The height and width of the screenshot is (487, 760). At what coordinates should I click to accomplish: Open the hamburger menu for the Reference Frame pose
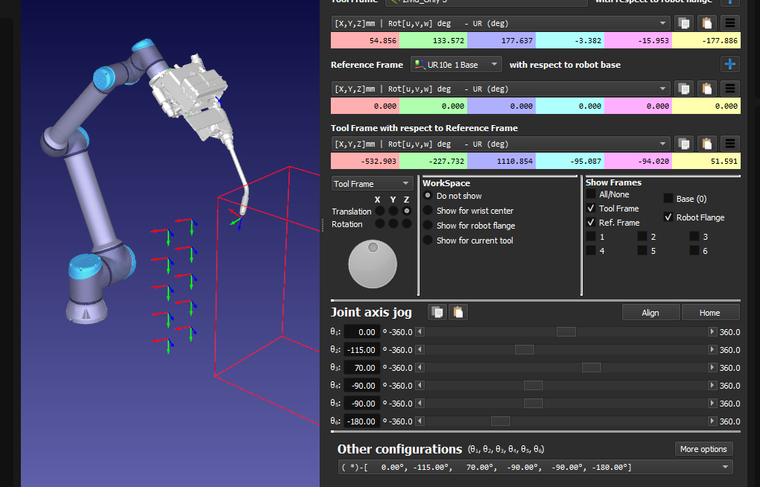[731, 89]
